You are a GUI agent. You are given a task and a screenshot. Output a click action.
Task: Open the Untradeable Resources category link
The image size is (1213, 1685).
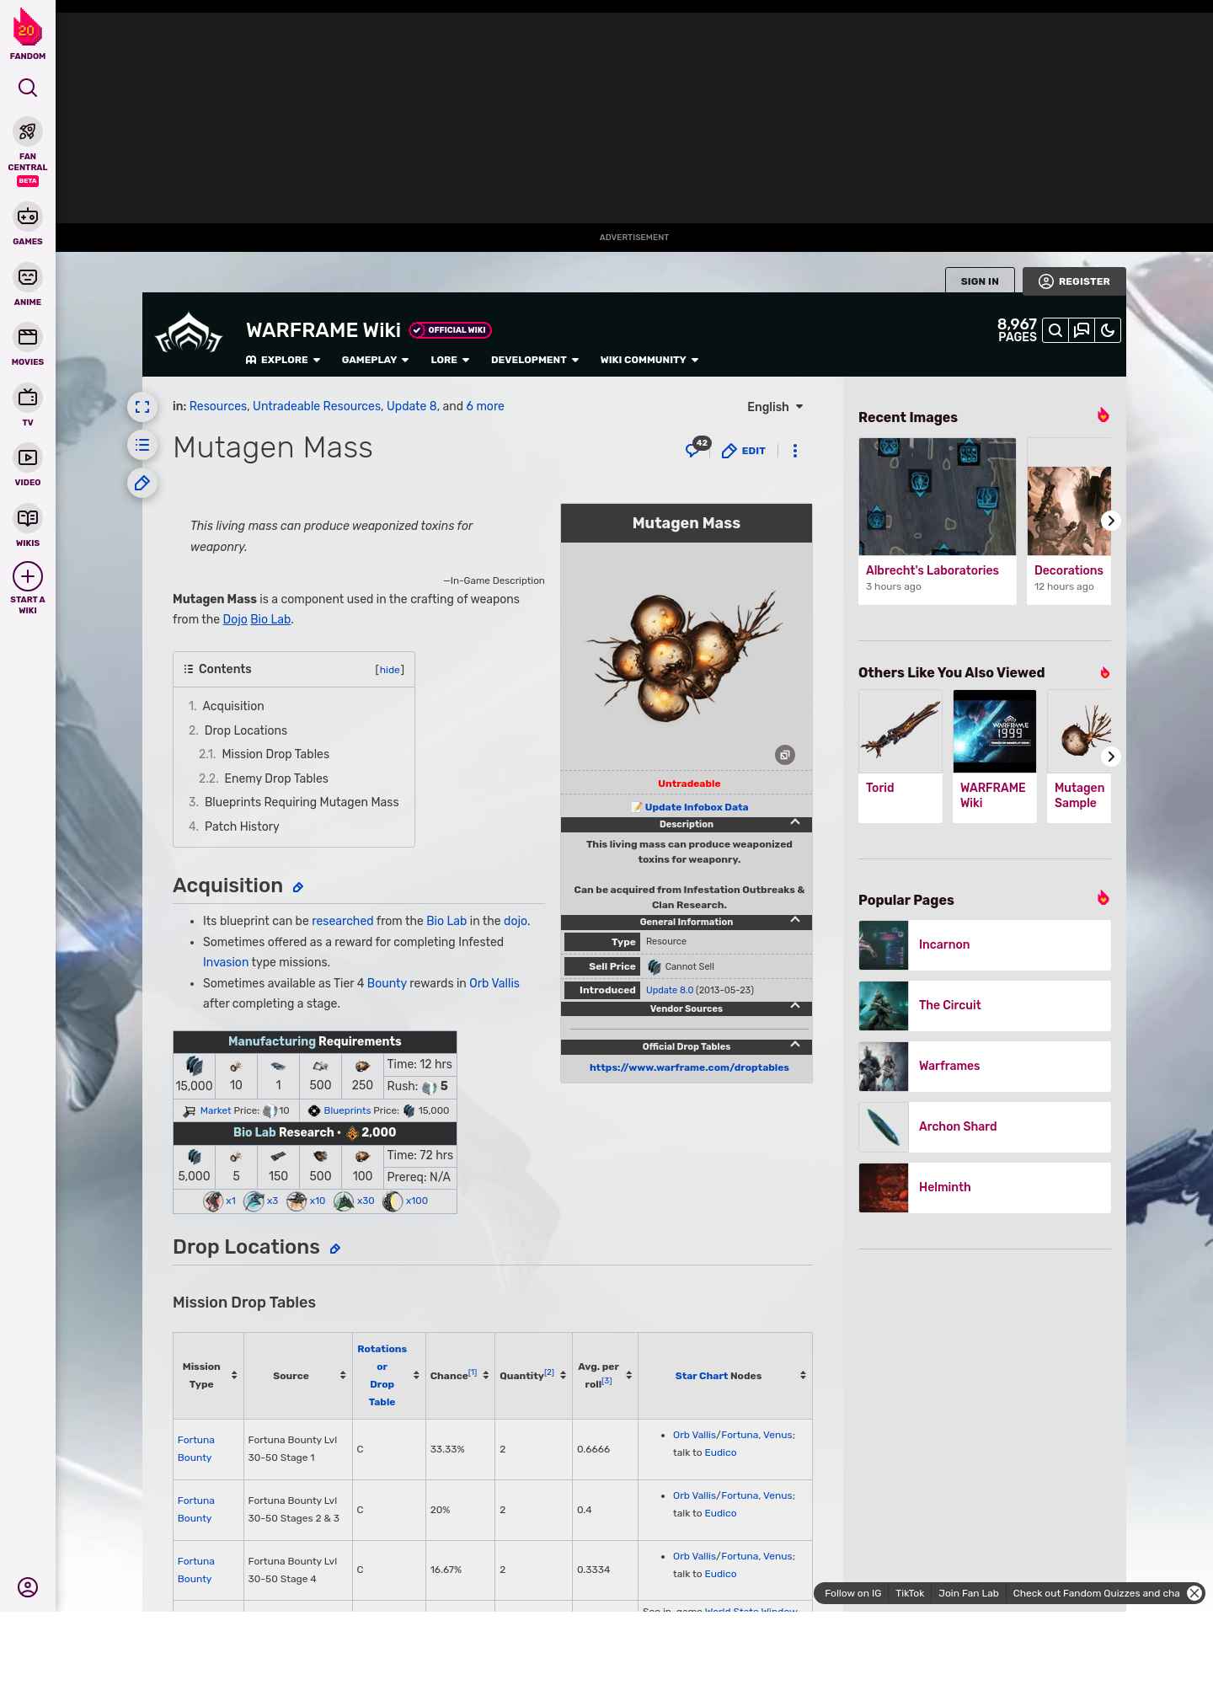[x=317, y=406]
